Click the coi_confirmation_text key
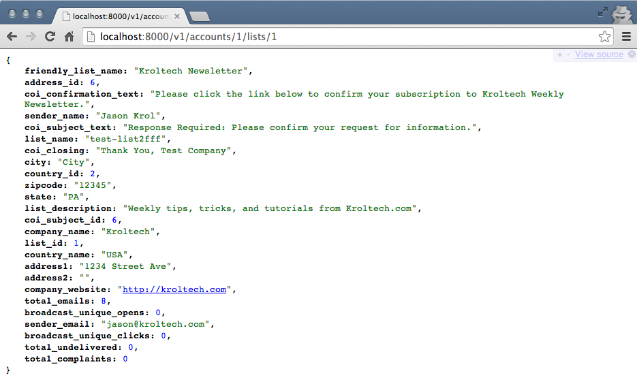 coord(82,94)
